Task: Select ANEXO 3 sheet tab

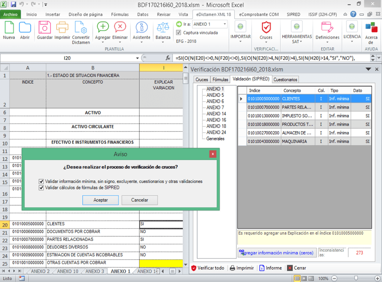Action: 94,271
